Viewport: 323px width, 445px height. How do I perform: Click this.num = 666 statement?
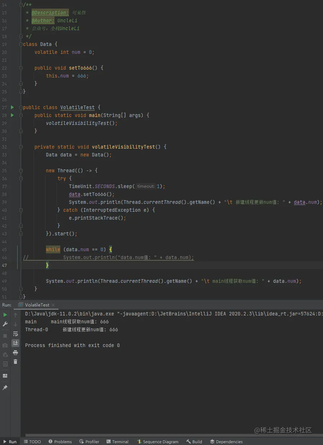coord(67,76)
